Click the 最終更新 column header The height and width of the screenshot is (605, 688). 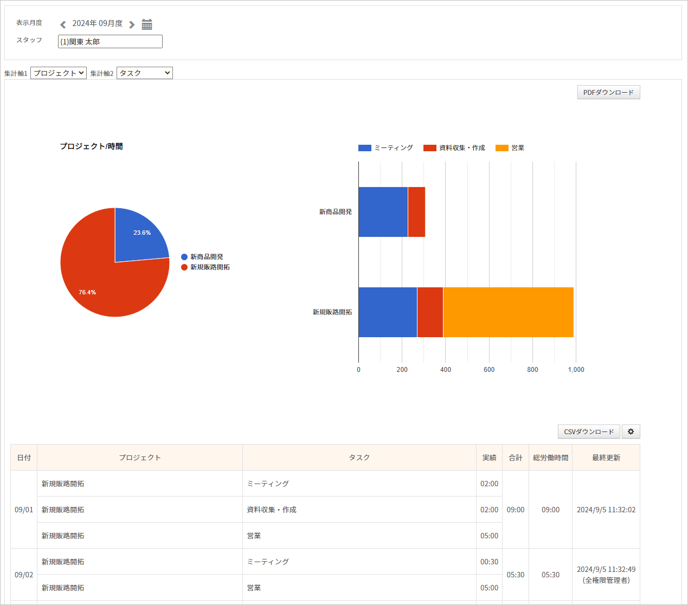coord(606,458)
